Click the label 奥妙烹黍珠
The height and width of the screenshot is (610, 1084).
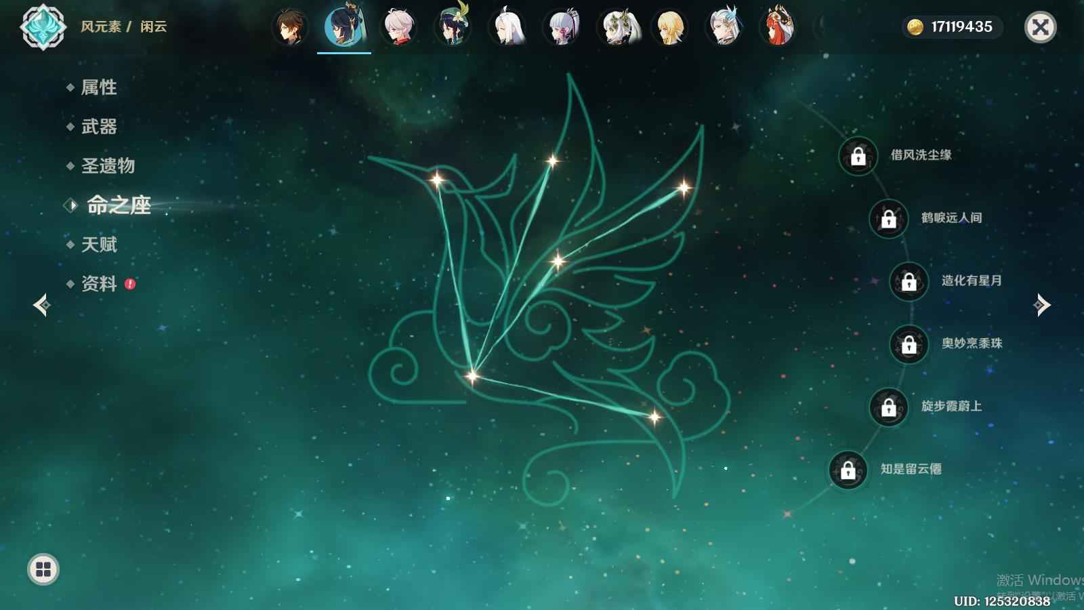click(x=972, y=344)
